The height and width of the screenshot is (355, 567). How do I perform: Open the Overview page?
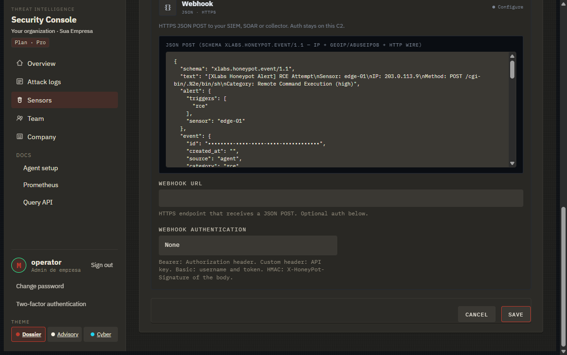click(x=64, y=63)
